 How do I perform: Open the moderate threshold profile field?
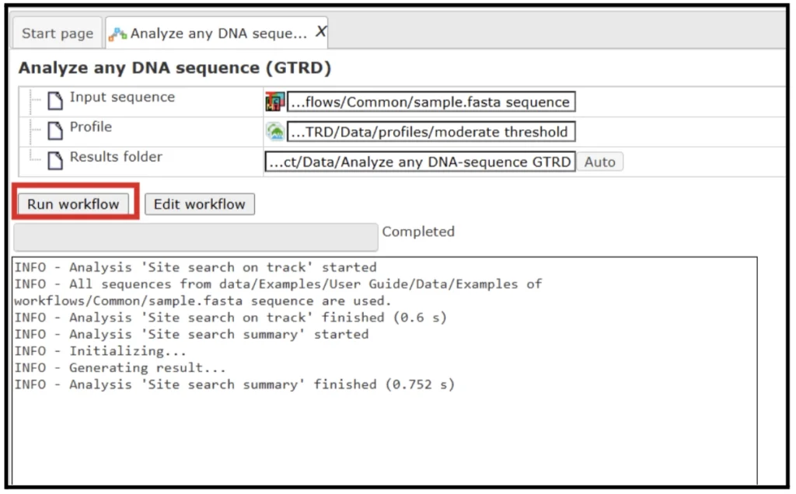[431, 131]
